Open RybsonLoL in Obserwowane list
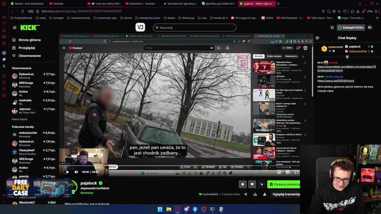 click(33, 76)
